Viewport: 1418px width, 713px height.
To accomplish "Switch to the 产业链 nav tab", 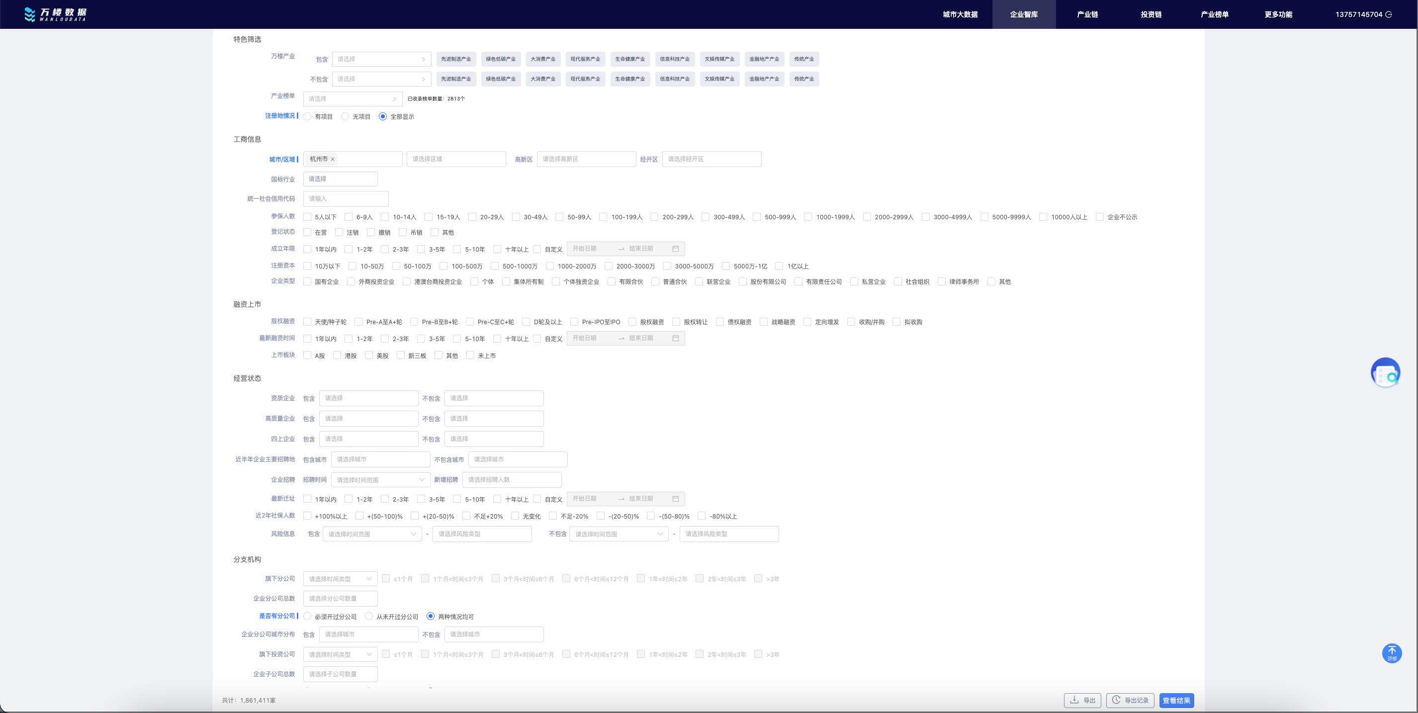I will [1087, 14].
